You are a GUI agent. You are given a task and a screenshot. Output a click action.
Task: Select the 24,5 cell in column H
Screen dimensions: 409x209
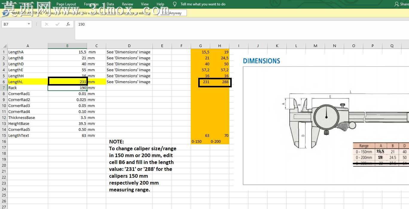[219, 58]
